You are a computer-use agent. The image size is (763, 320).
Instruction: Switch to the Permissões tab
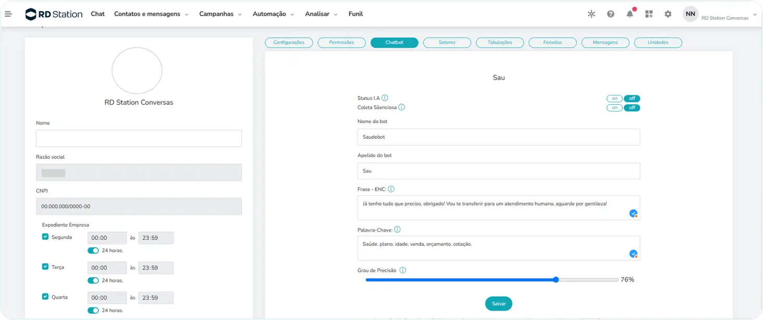[x=341, y=42]
